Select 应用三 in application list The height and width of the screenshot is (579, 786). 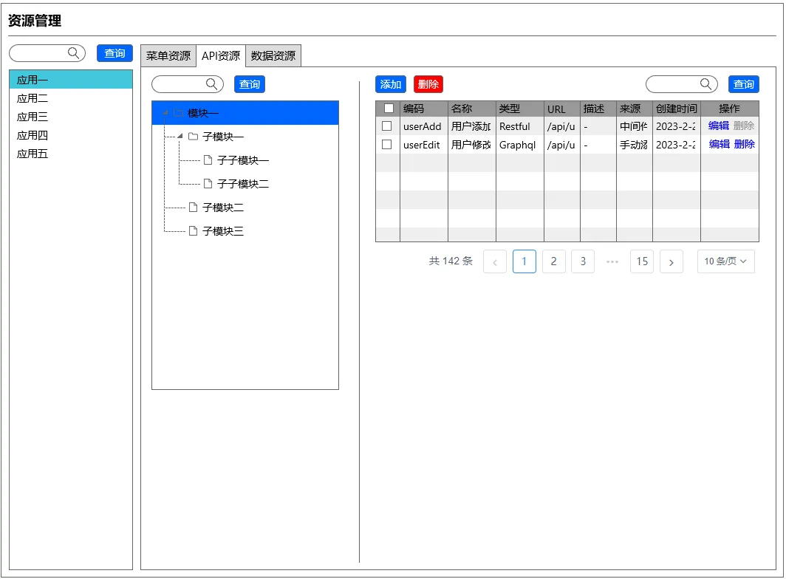(x=71, y=117)
